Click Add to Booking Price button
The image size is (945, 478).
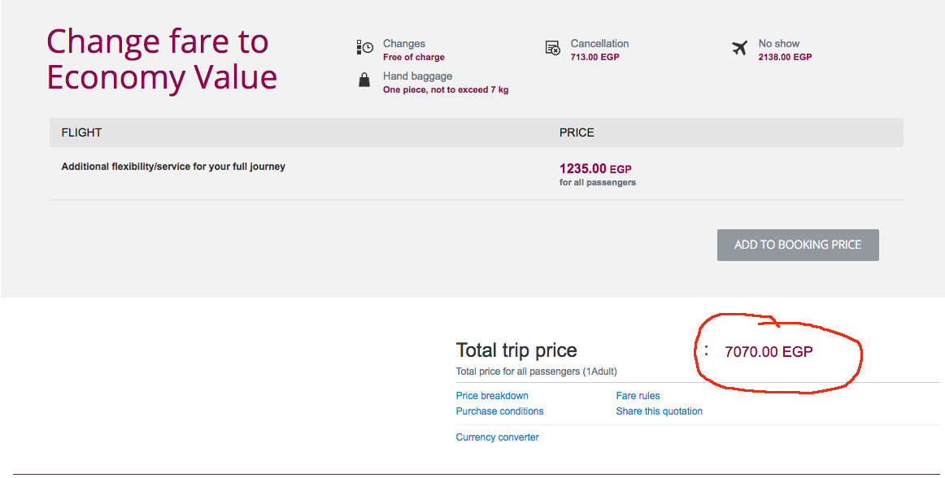click(798, 245)
